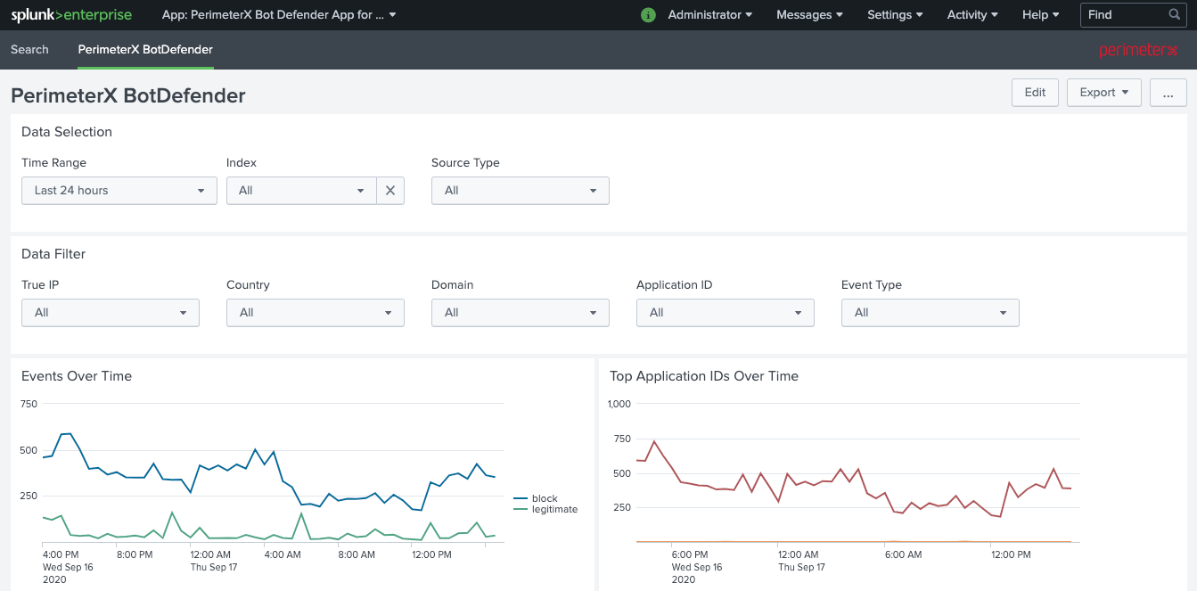1197x591 pixels.
Task: Click the green info status icon
Action: click(x=648, y=15)
